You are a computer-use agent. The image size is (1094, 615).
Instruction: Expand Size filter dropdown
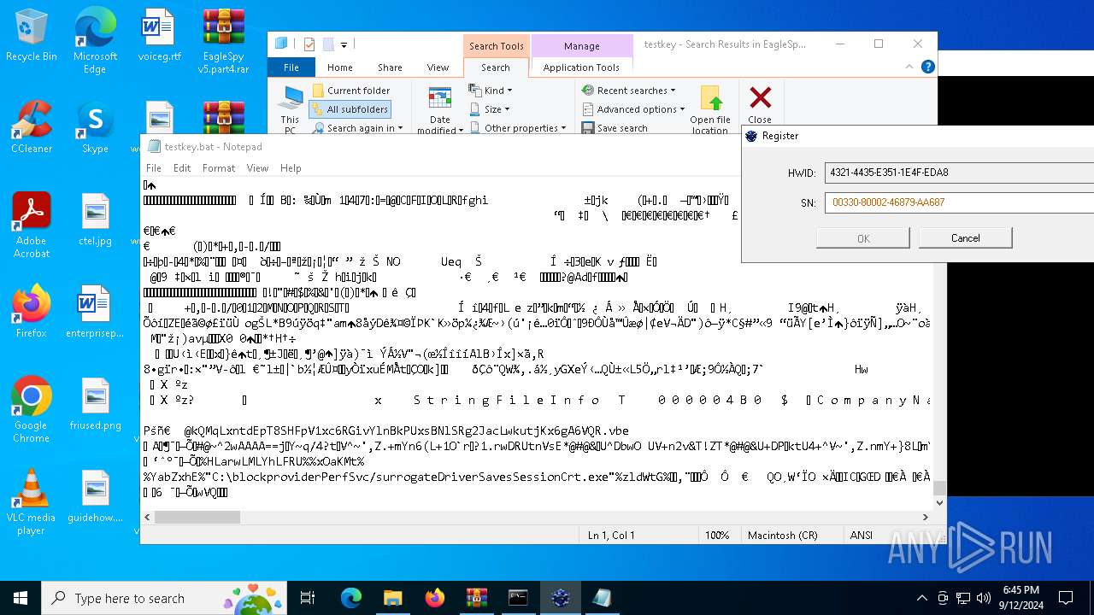point(489,109)
